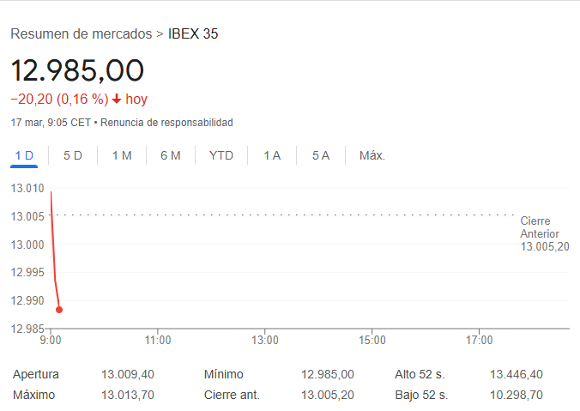Click the dotted previous-close line on chart
The width and height of the screenshot is (580, 411).
click(283, 215)
